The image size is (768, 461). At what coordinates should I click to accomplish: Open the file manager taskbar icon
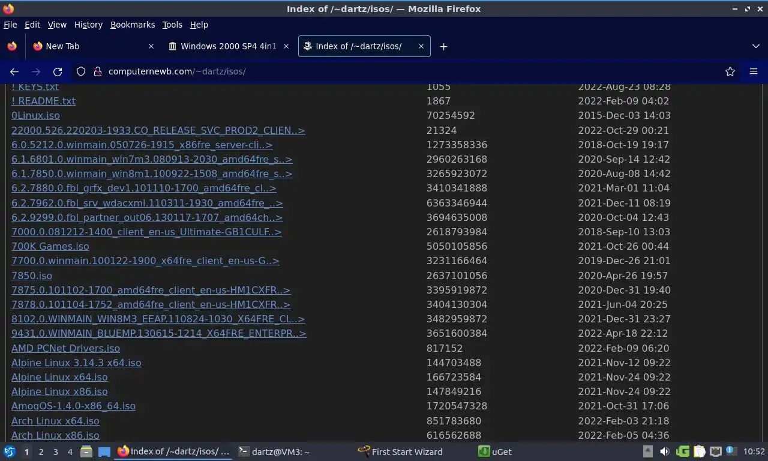(x=86, y=451)
